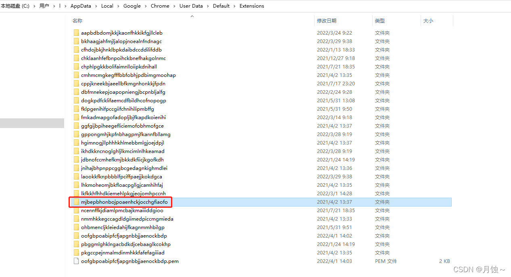Screen dimensions: 511x277
Task: Click folder icon of laookkfknpbbblfpciffpaejjkokdgca
Action: [x=76, y=177]
